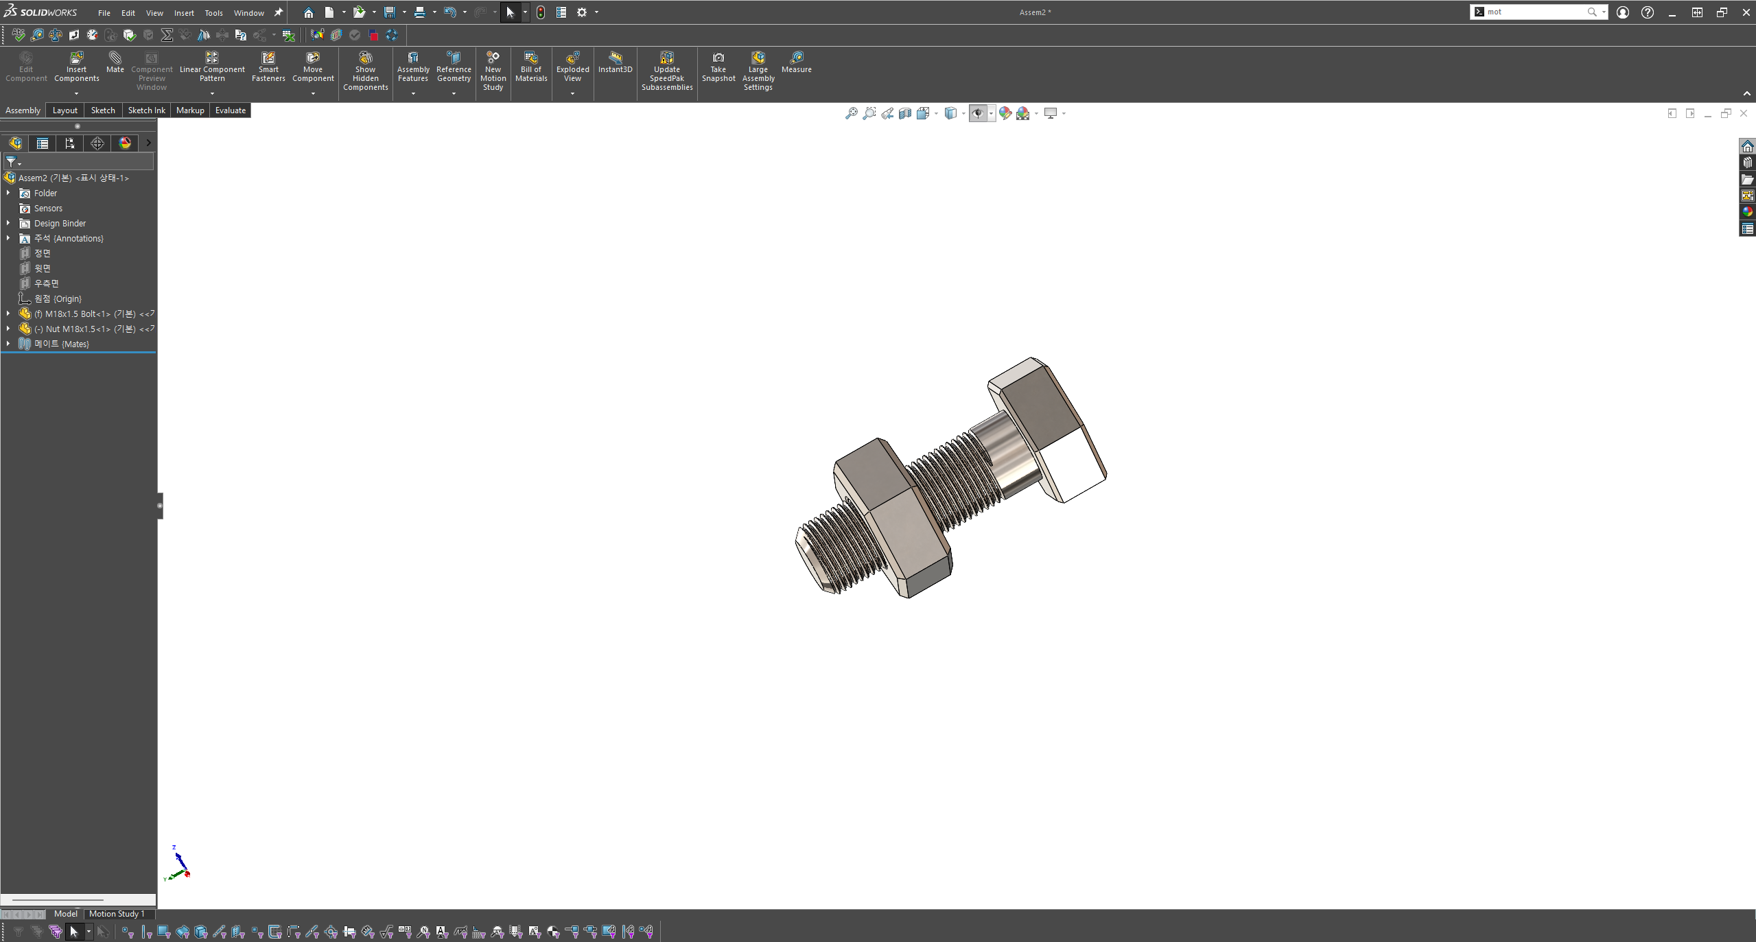
Task: Toggle the rebuild traffic light icon
Action: 541,12
